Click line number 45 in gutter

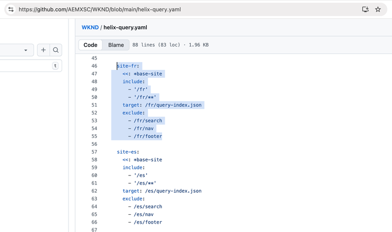[x=94, y=58]
